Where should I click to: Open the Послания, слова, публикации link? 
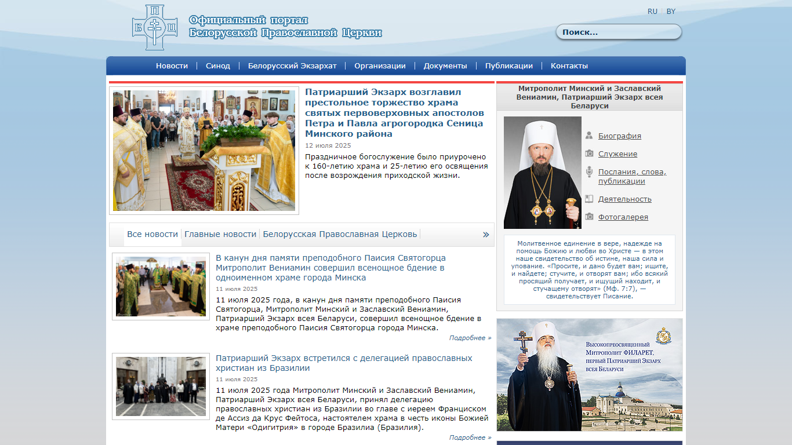[632, 176]
